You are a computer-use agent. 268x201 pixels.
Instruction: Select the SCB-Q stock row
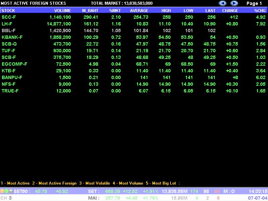(x=134, y=44)
